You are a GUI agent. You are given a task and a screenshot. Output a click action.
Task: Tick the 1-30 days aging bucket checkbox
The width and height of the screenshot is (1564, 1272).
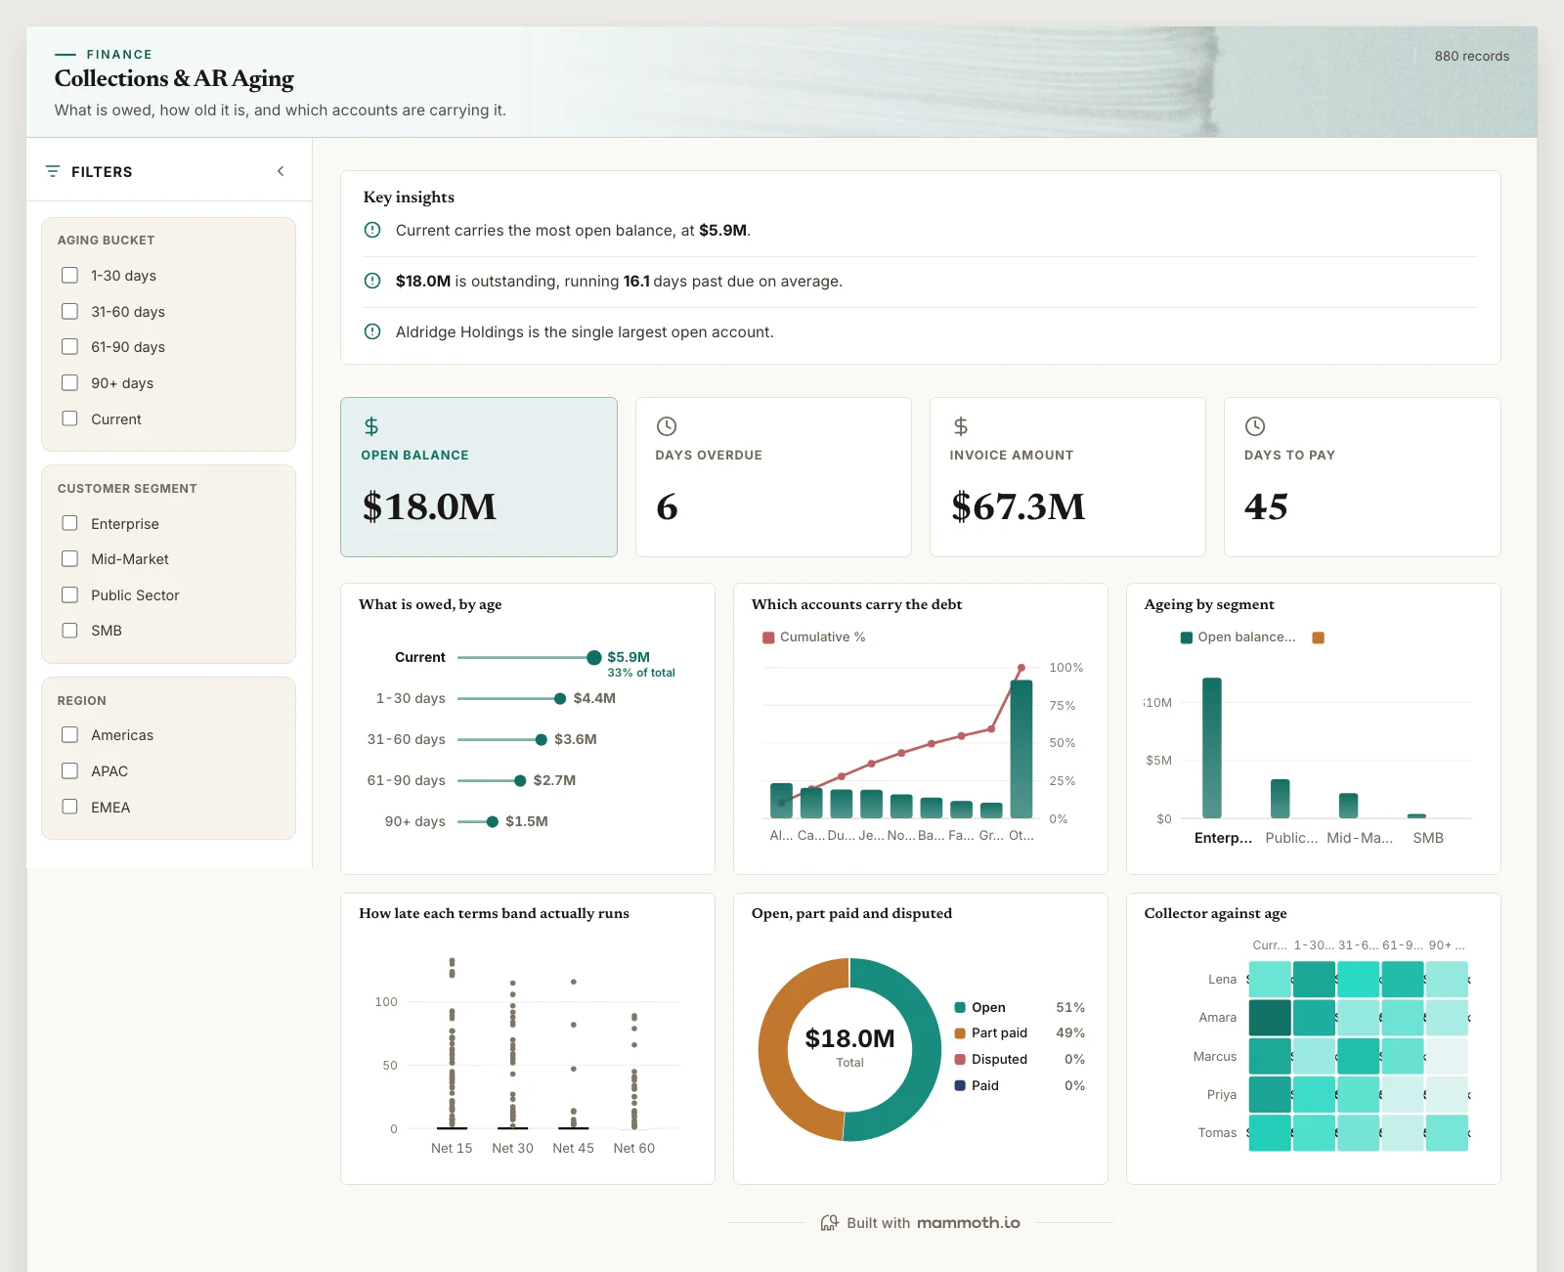coord(69,275)
